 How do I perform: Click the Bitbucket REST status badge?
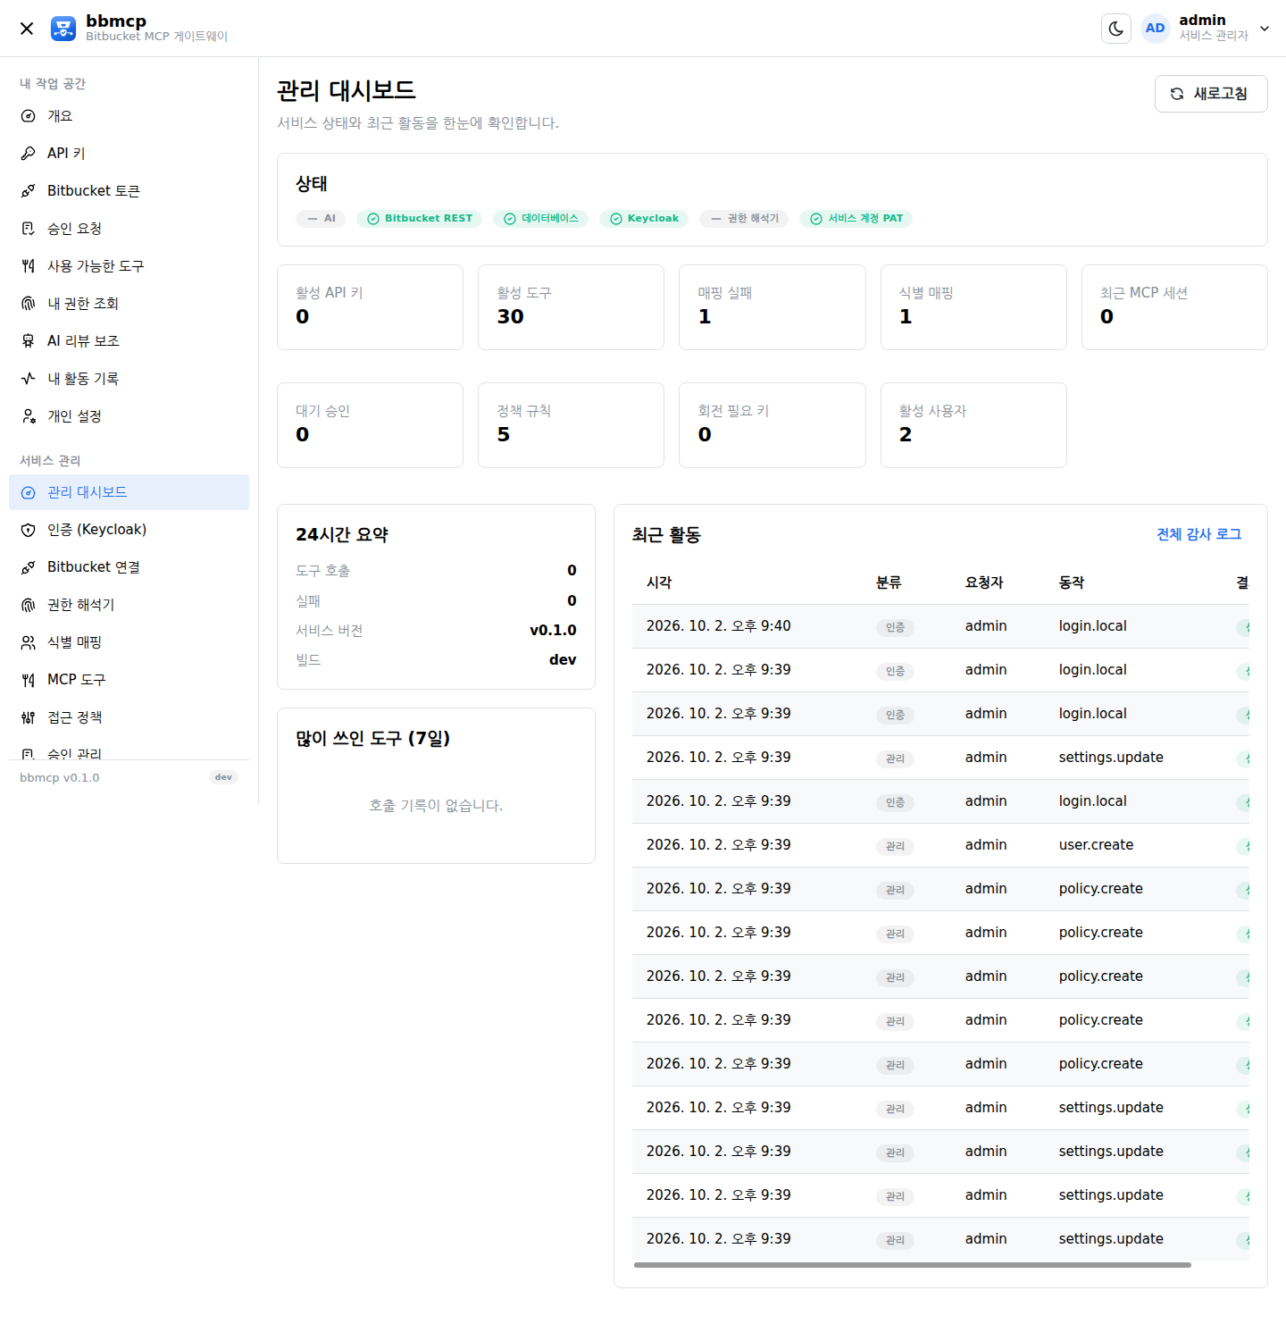click(419, 219)
